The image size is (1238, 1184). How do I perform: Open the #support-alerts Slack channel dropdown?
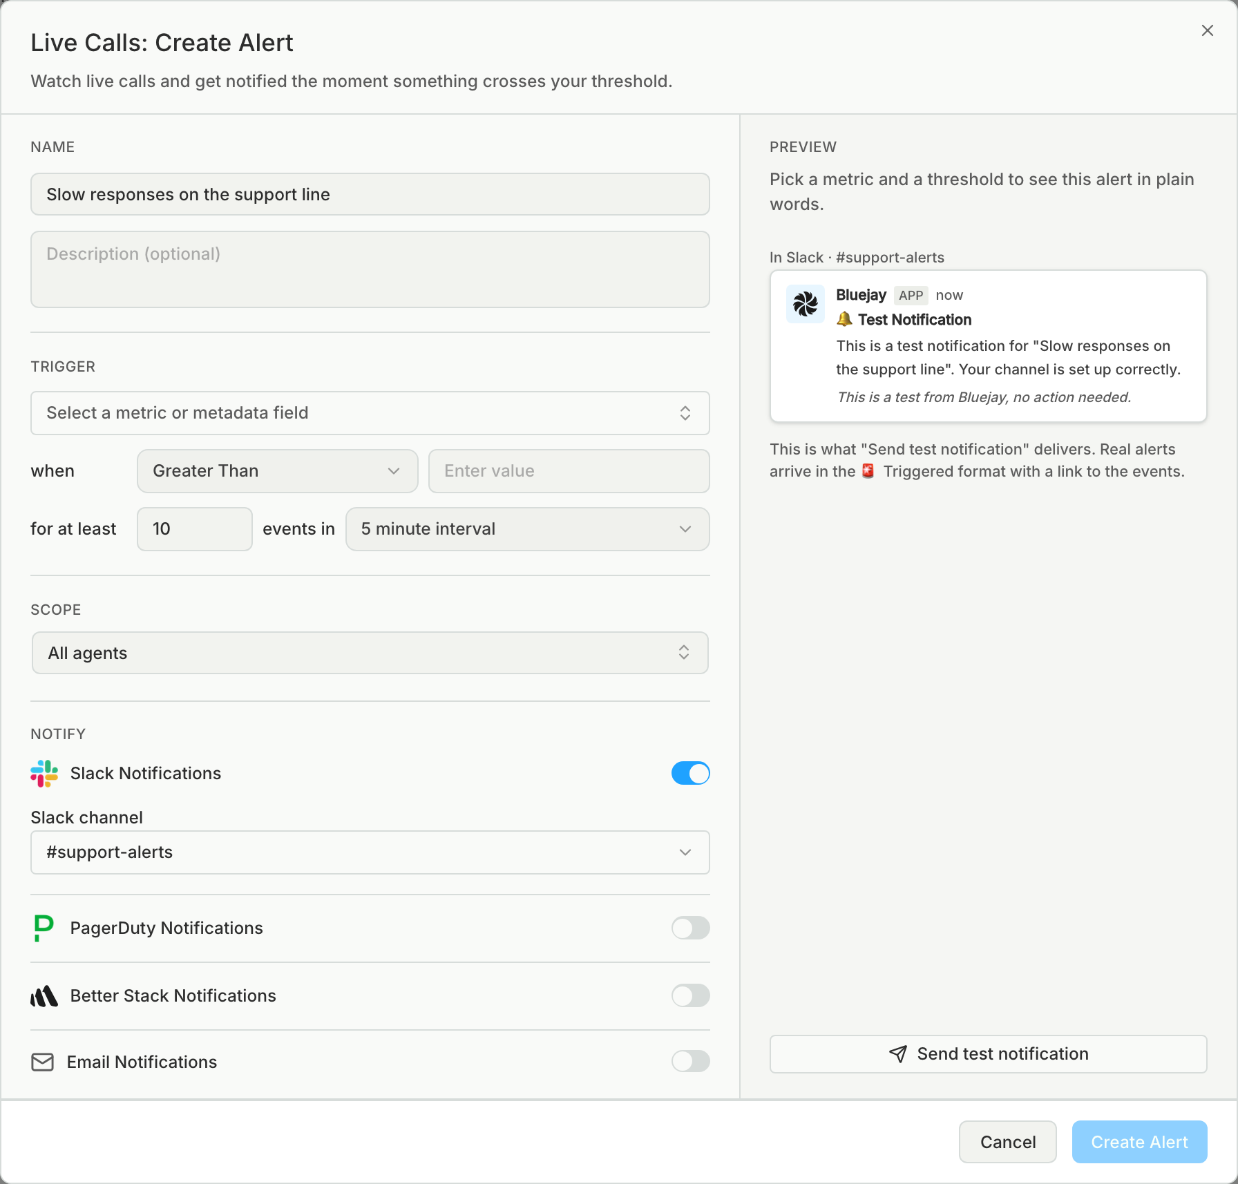pos(370,852)
